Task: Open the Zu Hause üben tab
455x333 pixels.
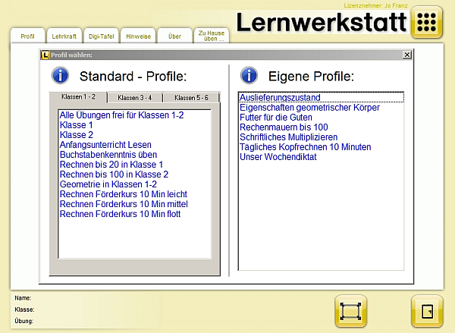Action: coord(211,35)
